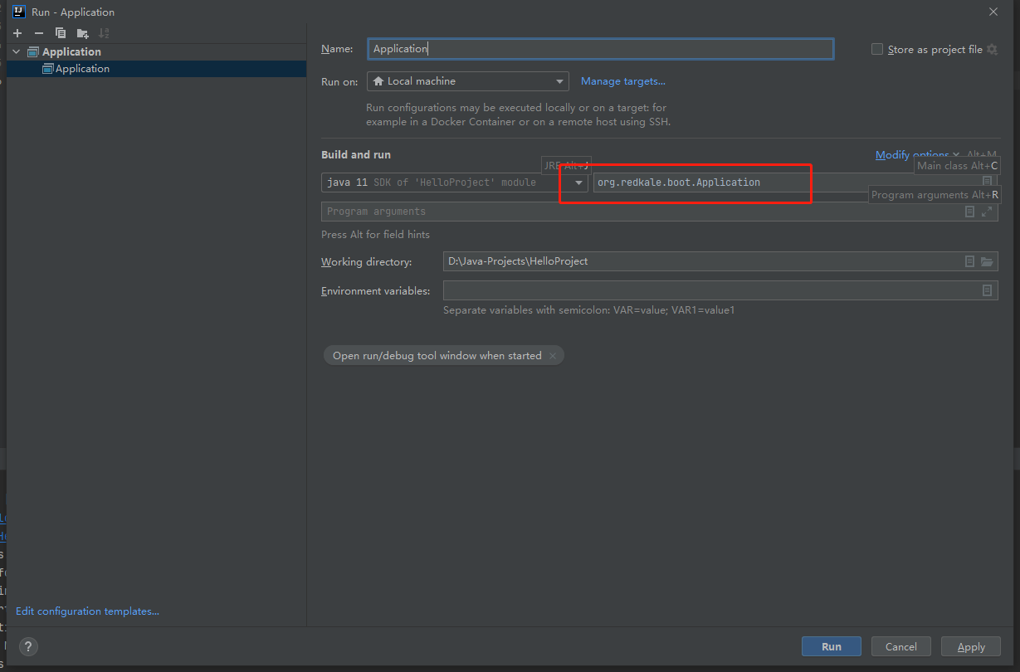
Task: Enable the Store as project file checkbox
Action: (x=877, y=50)
